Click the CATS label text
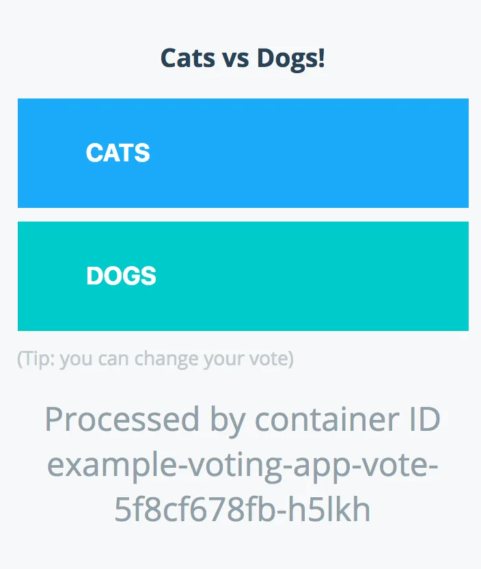The image size is (481, 569). click(118, 153)
